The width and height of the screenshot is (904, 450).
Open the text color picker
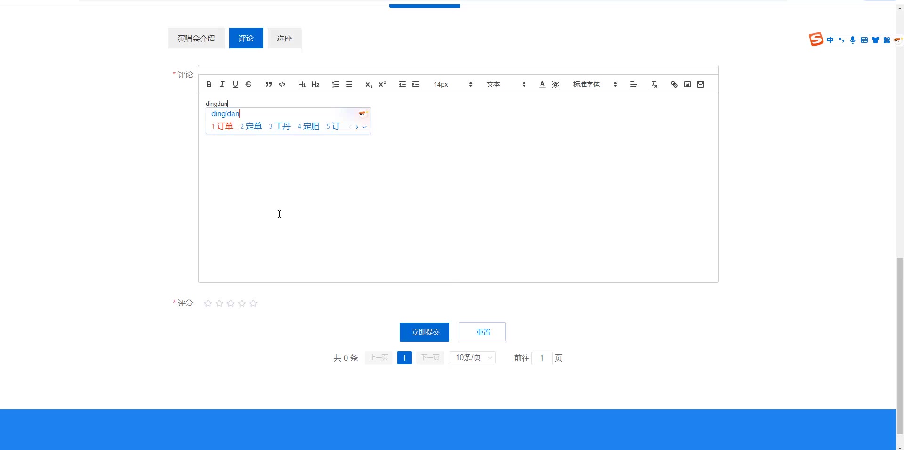pyautogui.click(x=542, y=84)
